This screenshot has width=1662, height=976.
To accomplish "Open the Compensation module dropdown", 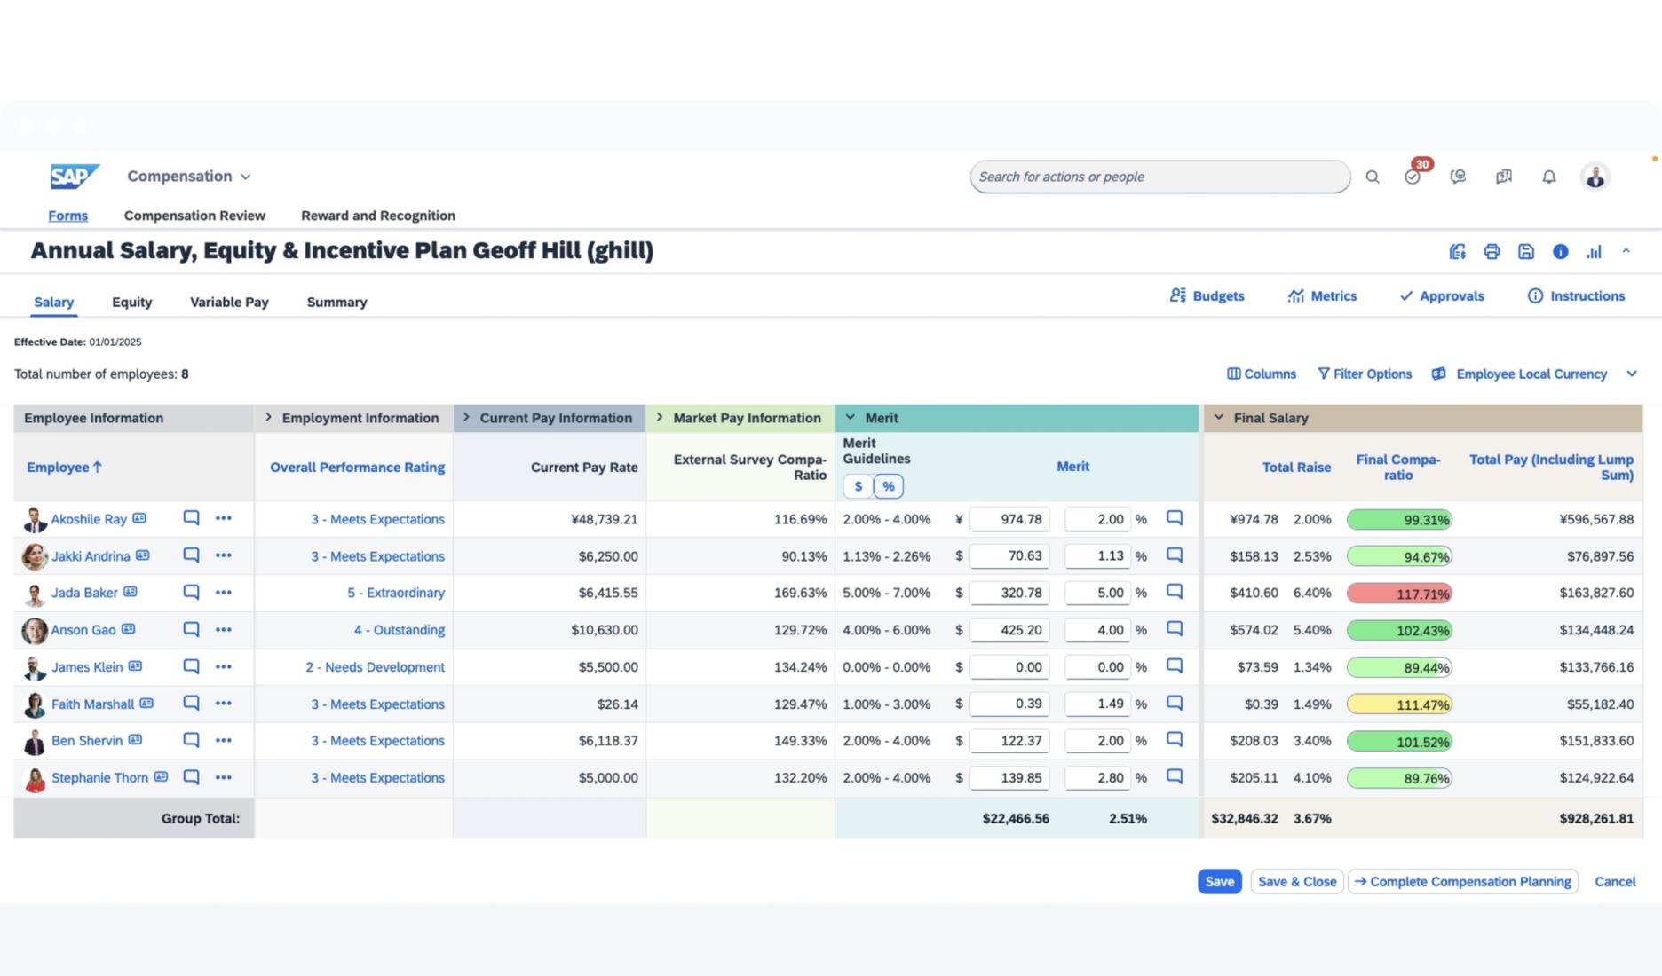I will (189, 176).
